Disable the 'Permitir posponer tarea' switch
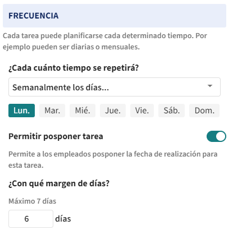This screenshot has height=239, width=233. [x=216, y=136]
